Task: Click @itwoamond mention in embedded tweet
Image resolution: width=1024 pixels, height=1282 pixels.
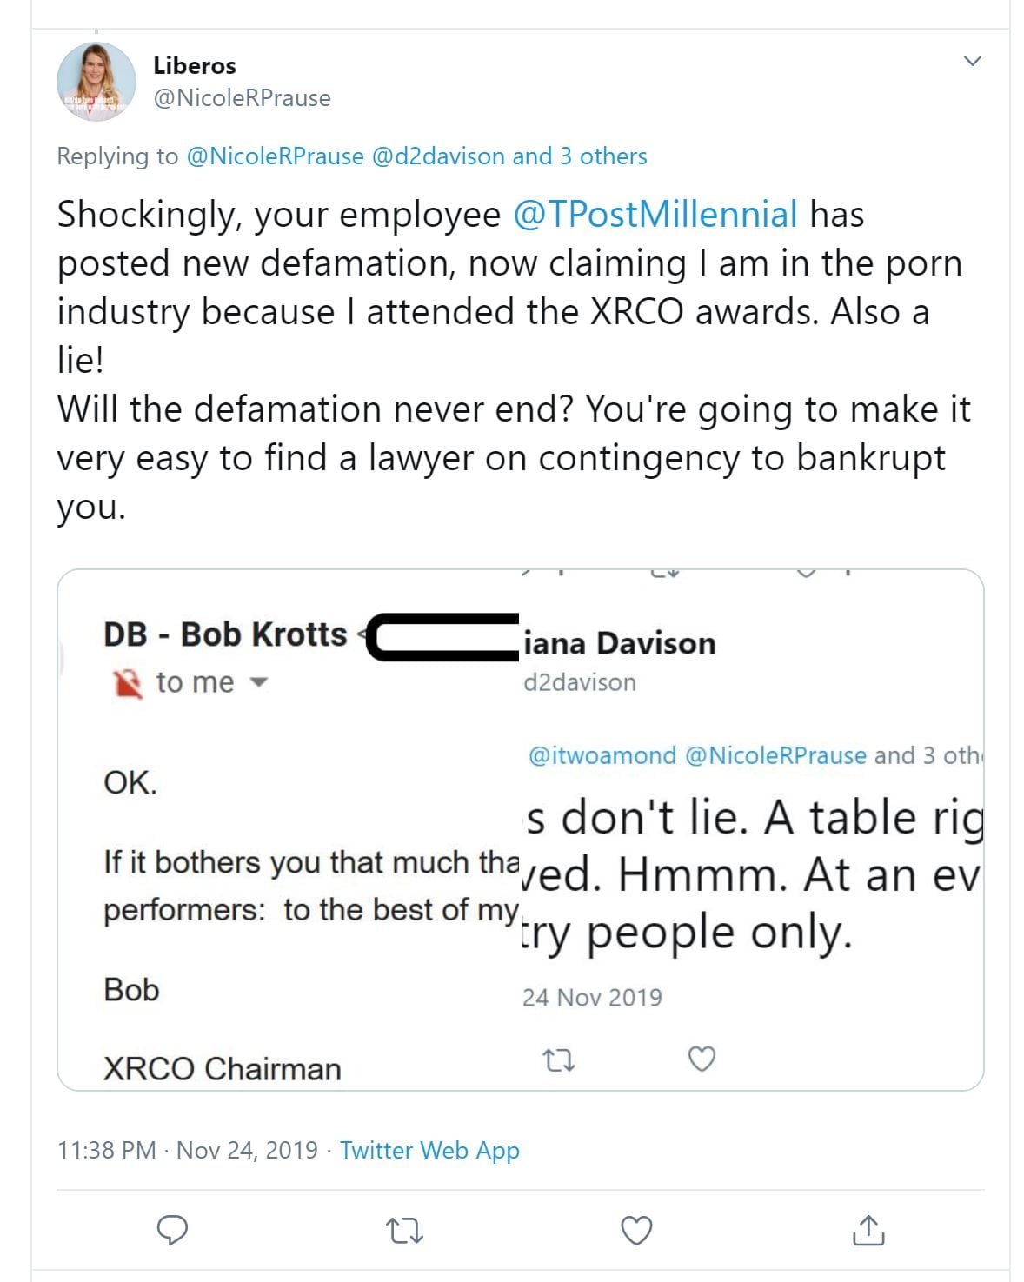Action: (602, 755)
